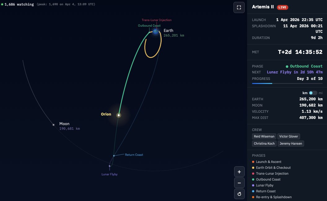Click the orange Launch & Ascent color dot

pyautogui.click(x=253, y=162)
